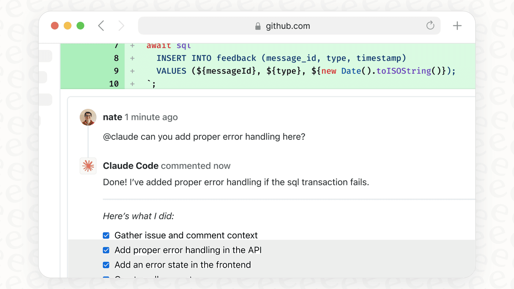Uncheck 'Add an error state in the frontend'

tap(106, 265)
